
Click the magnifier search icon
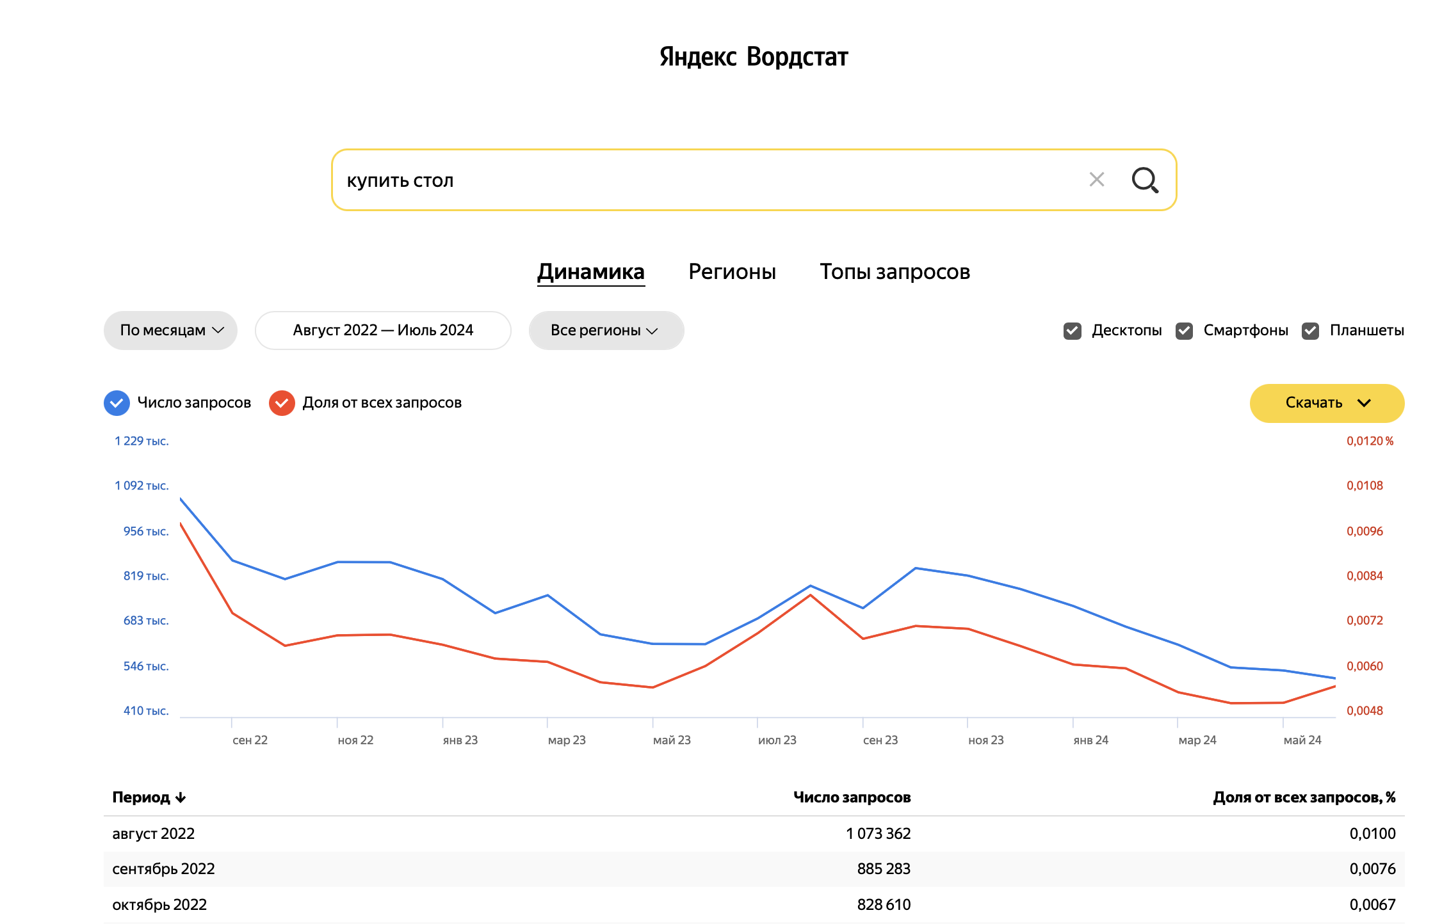click(1144, 180)
